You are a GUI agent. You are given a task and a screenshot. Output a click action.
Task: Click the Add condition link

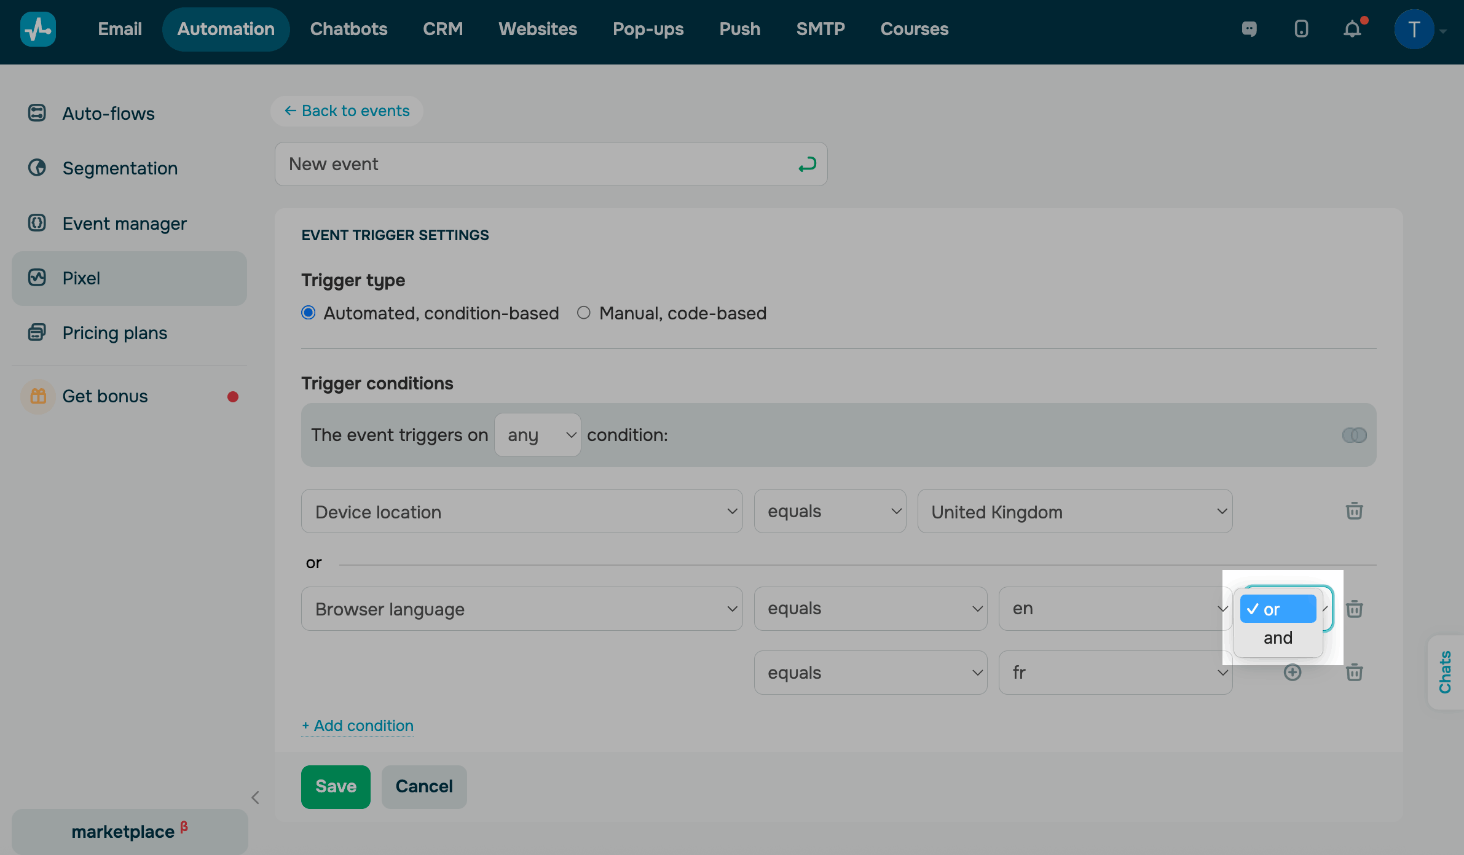[358, 725]
